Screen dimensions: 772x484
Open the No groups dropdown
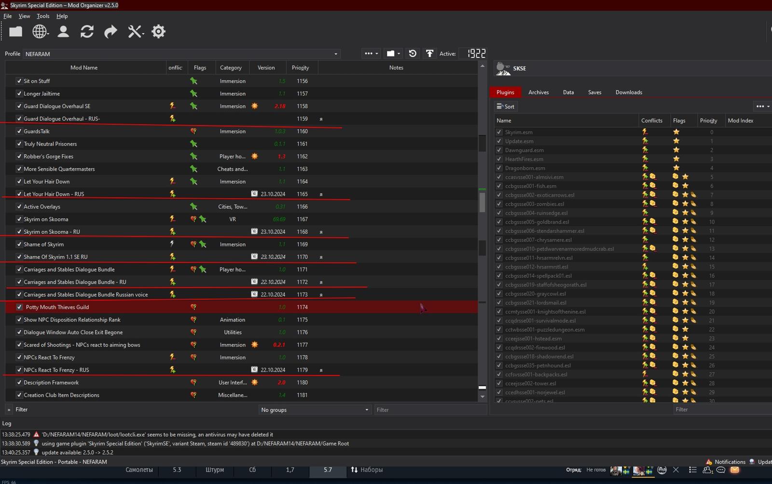315,410
